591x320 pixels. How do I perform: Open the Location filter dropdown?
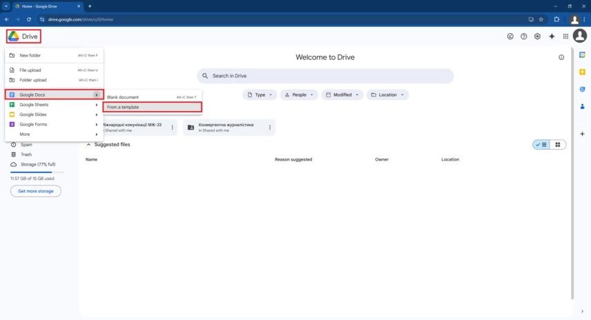387,95
